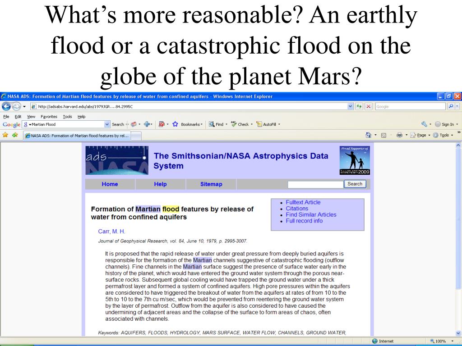Click the Journal of Geophysical Research citation text
462x346 pixels.
coord(173,241)
